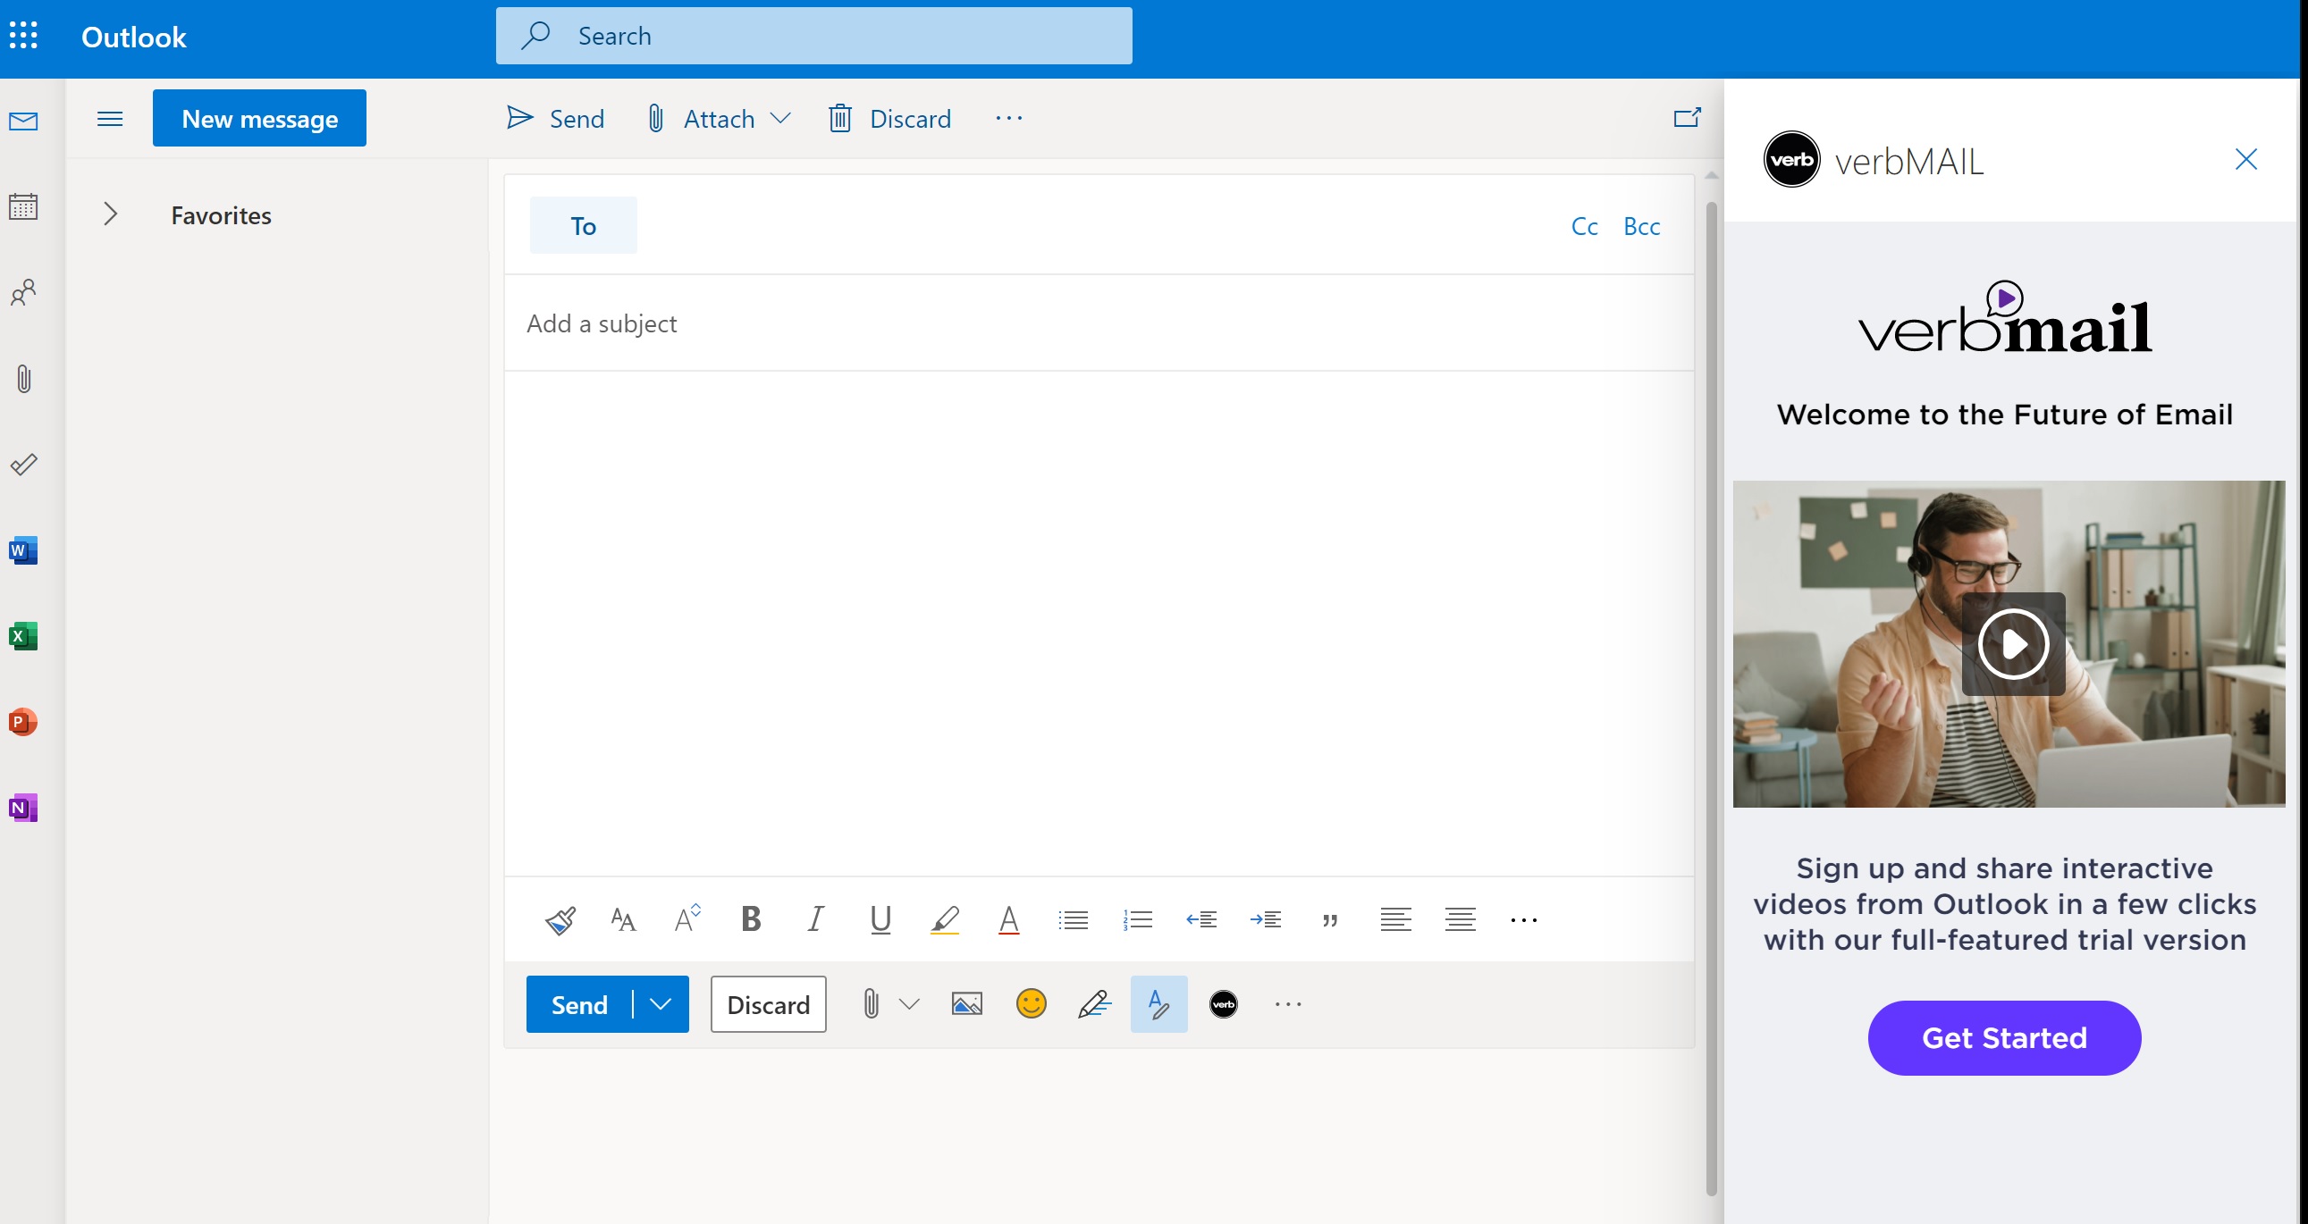This screenshot has height=1224, width=2308.
Task: Click the bottom Discard button
Action: pyautogui.click(x=768, y=1003)
